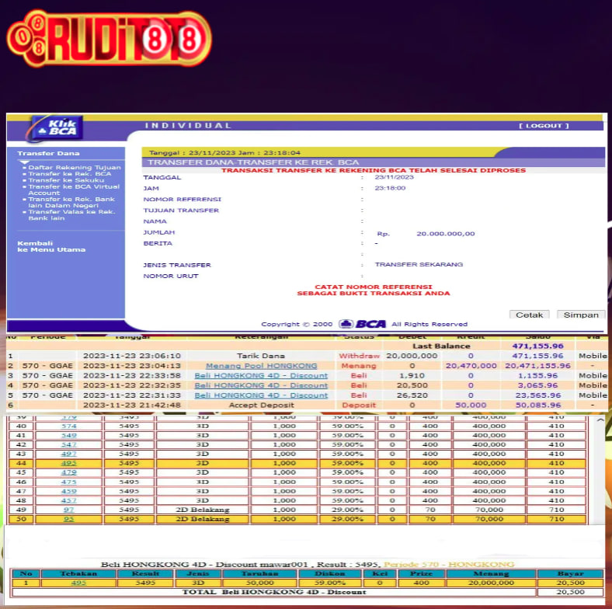Open the Beli HONGKONG 4D link at 22:33:58

point(261,376)
